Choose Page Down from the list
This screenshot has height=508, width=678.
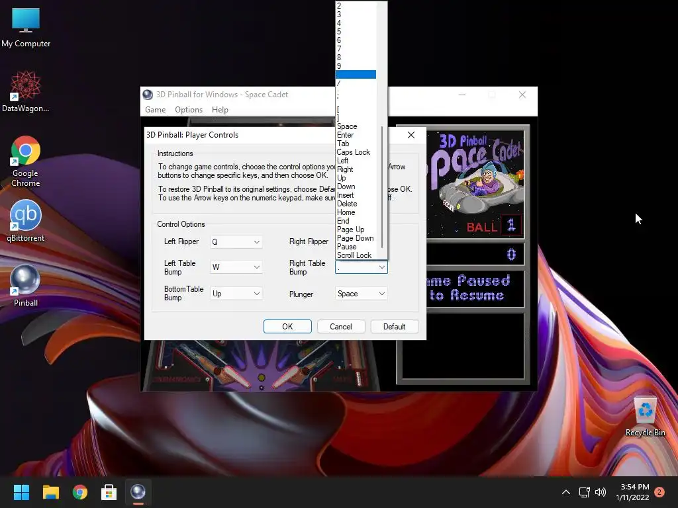[355, 238]
